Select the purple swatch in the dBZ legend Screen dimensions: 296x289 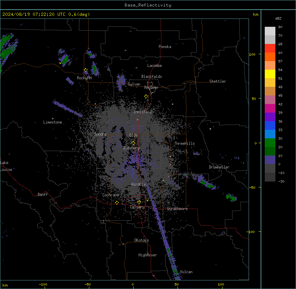pyautogui.click(x=270, y=117)
